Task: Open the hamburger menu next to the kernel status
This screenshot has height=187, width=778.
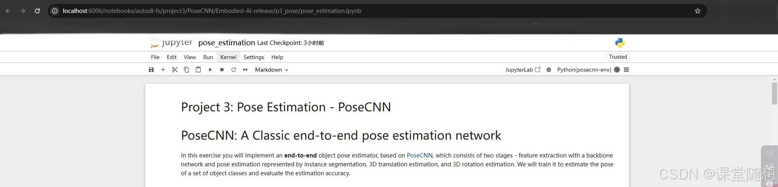Action: [x=626, y=70]
